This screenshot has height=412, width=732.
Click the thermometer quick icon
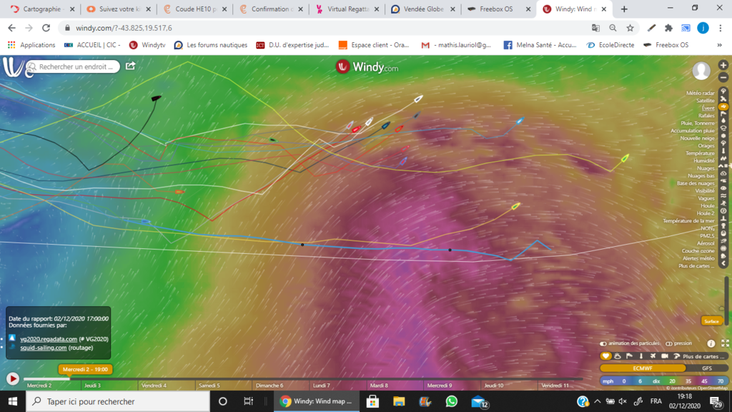click(641, 356)
